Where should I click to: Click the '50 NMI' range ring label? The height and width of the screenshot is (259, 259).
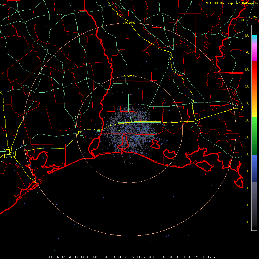point(129,76)
